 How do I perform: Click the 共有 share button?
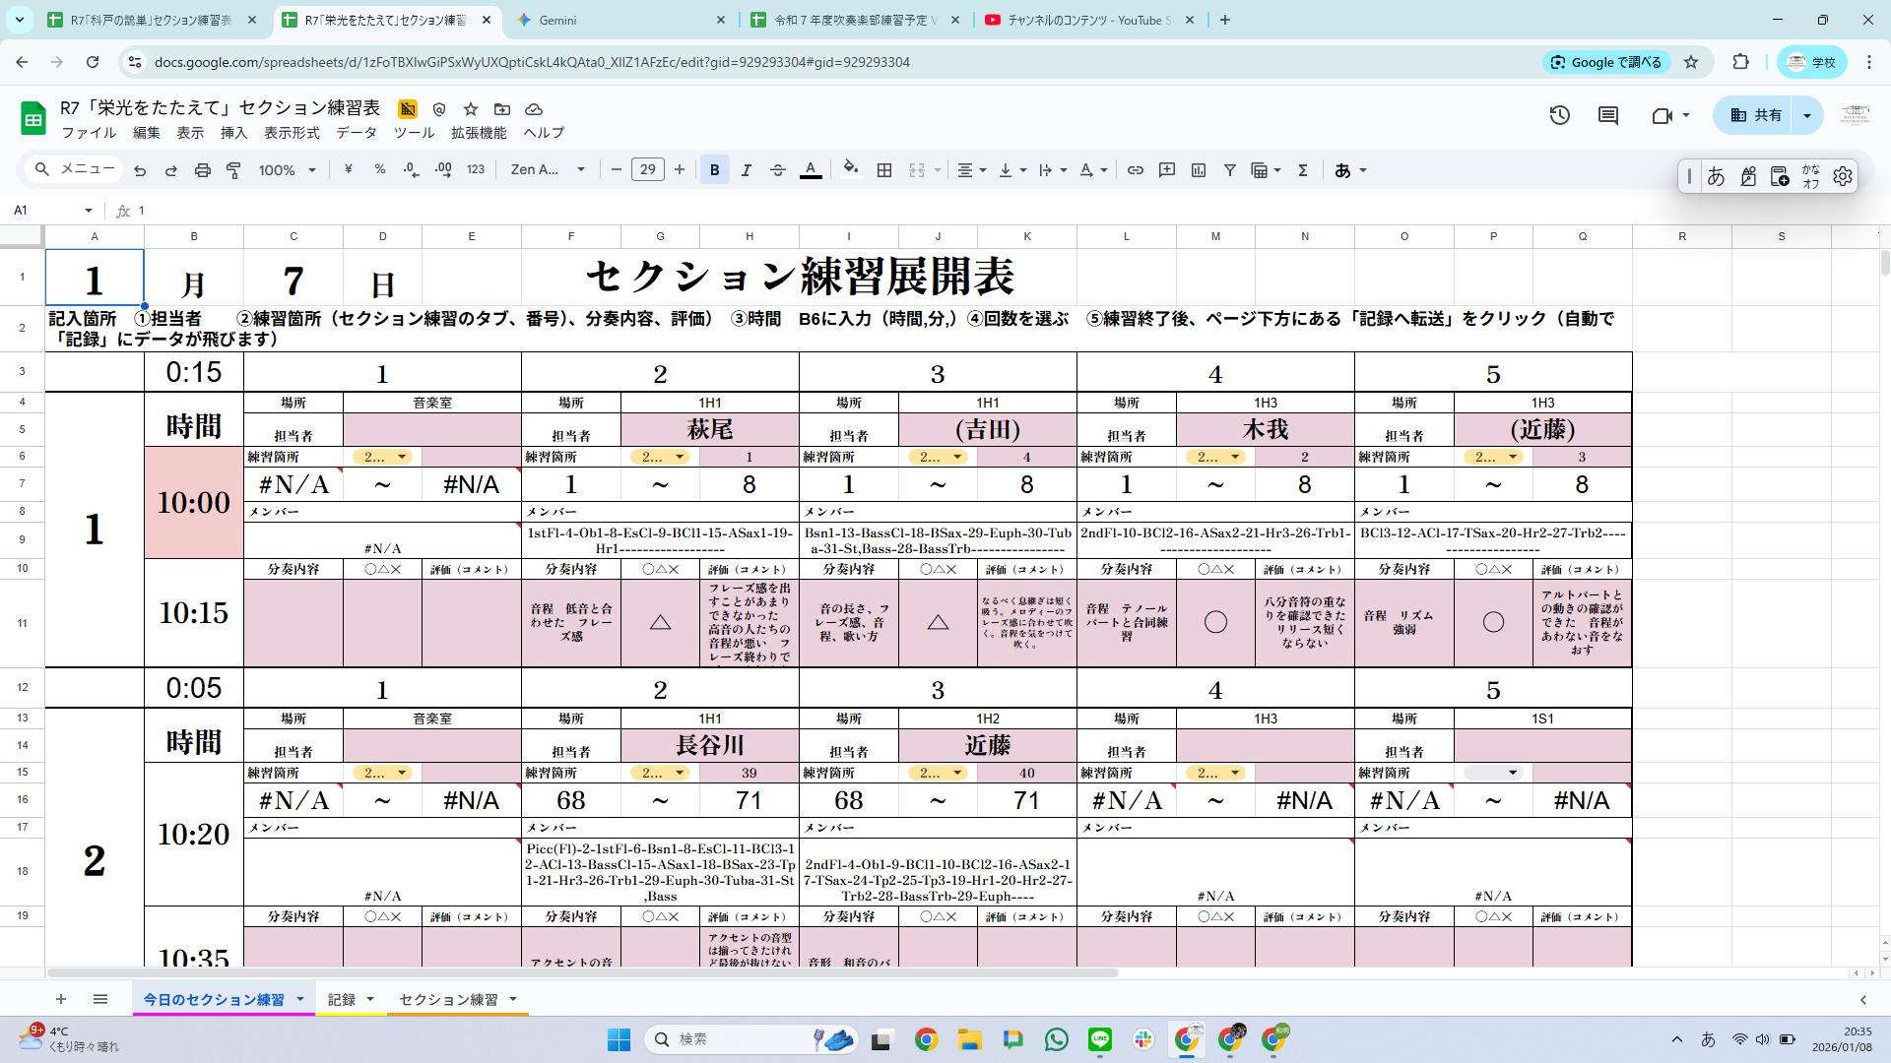(1756, 115)
